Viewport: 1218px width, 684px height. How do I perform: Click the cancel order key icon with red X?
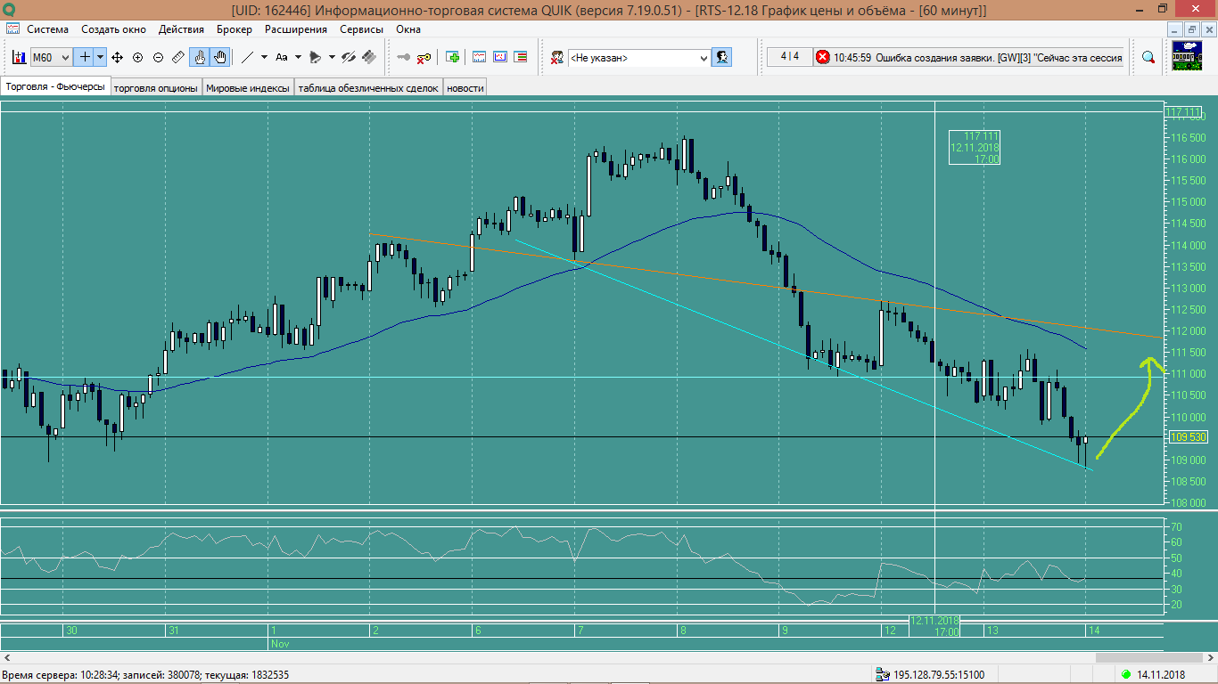(x=424, y=57)
